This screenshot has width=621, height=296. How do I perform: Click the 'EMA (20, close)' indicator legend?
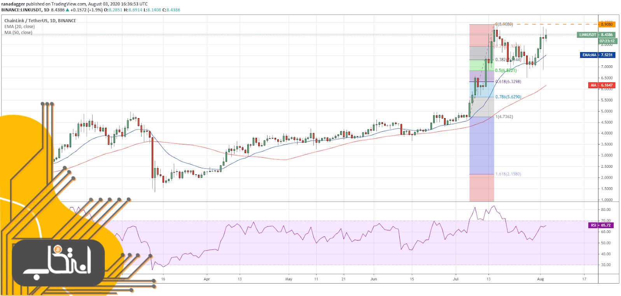[x=19, y=26]
